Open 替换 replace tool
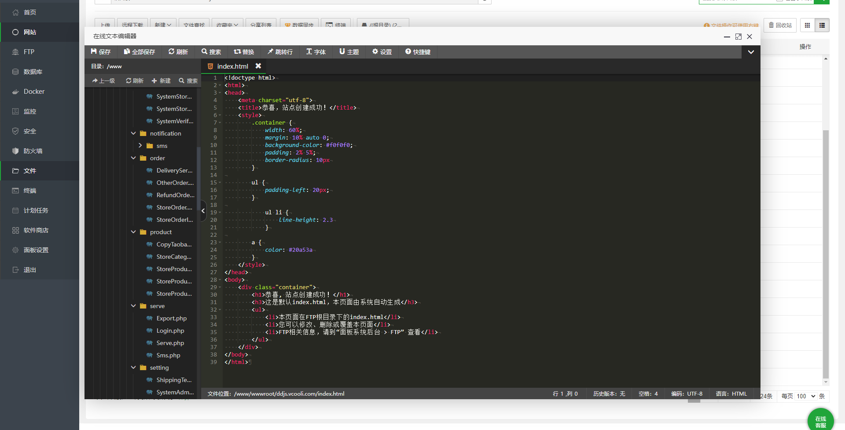This screenshot has height=430, width=845. pos(244,52)
